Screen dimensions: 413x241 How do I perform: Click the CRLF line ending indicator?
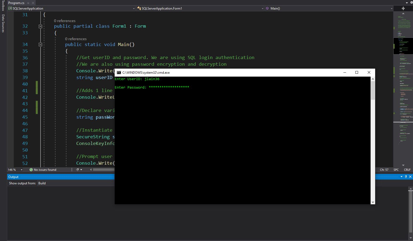click(x=407, y=170)
